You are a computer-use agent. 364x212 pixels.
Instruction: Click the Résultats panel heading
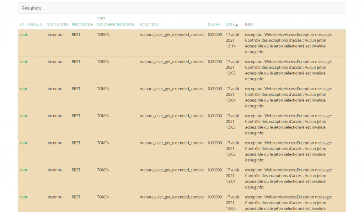pyautogui.click(x=31, y=8)
